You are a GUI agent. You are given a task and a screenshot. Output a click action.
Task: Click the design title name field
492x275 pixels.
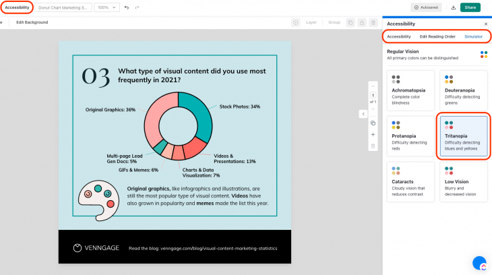(x=63, y=7)
